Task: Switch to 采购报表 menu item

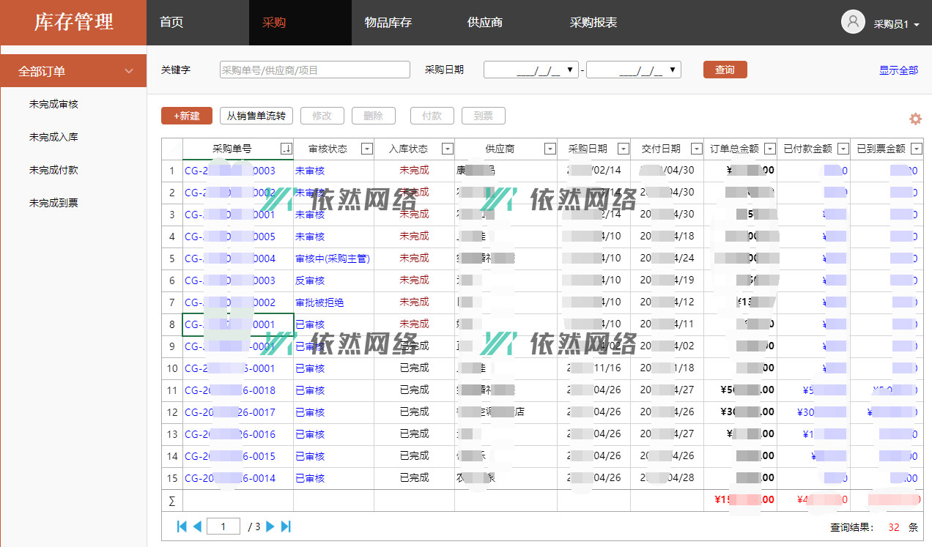Action: pos(593,23)
